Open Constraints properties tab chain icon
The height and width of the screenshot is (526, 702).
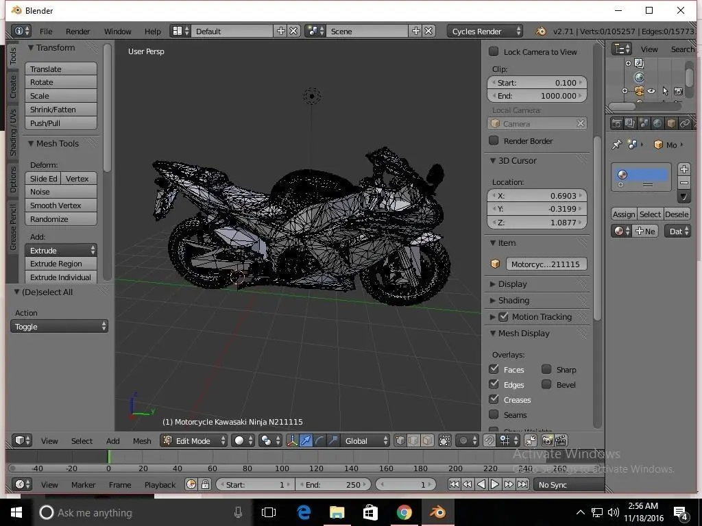685,123
